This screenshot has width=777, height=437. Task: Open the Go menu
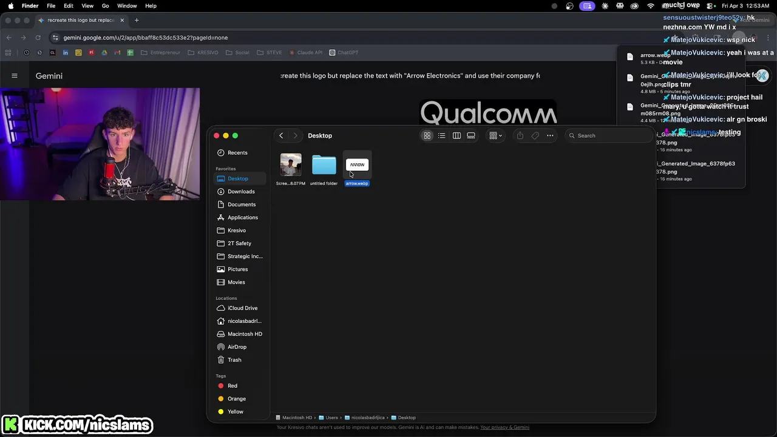click(x=106, y=5)
